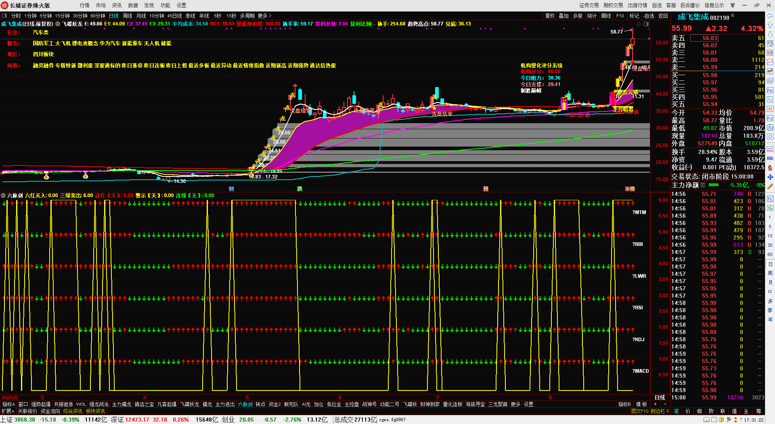Click the down arrow icon in right sidebar

[770, 34]
